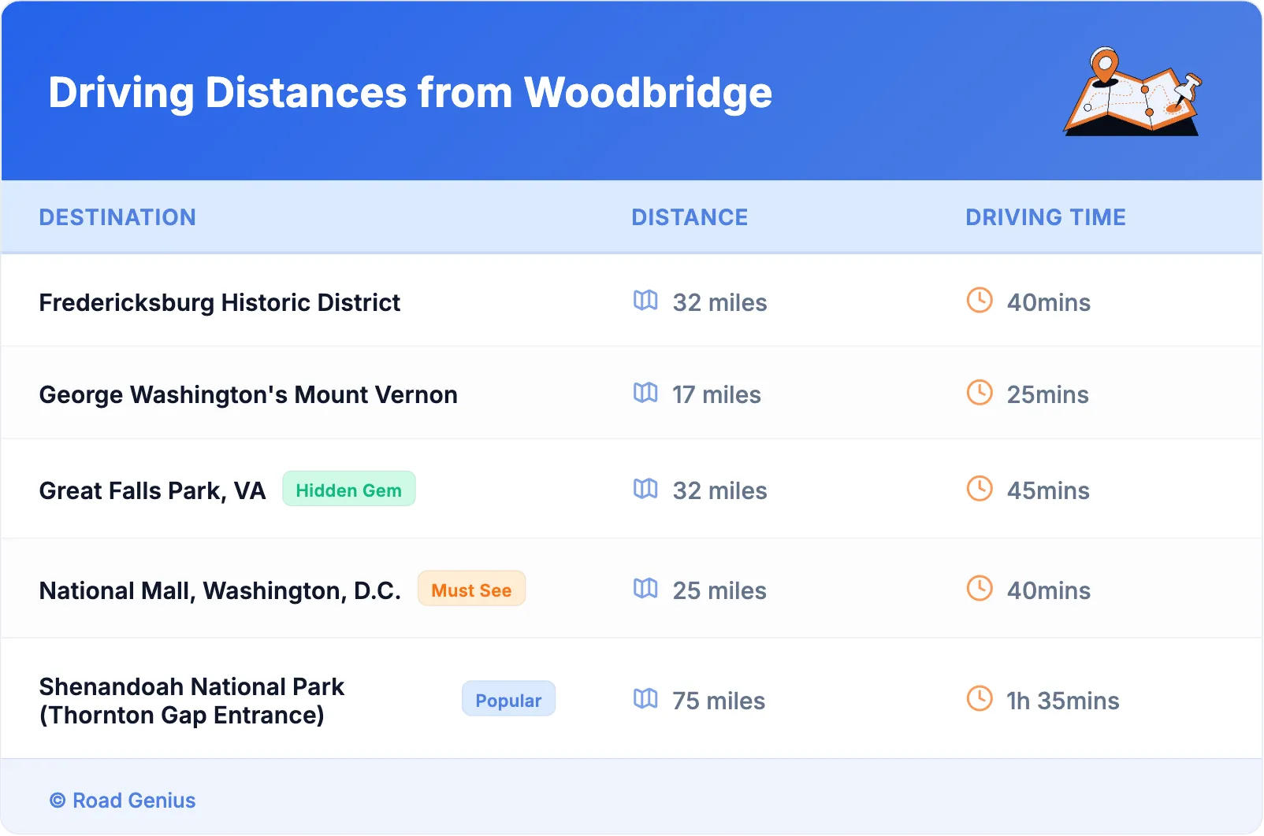
Task: Click the clock icon beside 45mins
Action: tap(980, 489)
